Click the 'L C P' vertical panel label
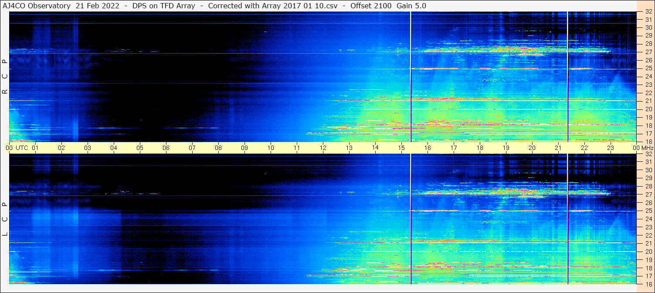The height and width of the screenshot is (293, 655). point(5,220)
